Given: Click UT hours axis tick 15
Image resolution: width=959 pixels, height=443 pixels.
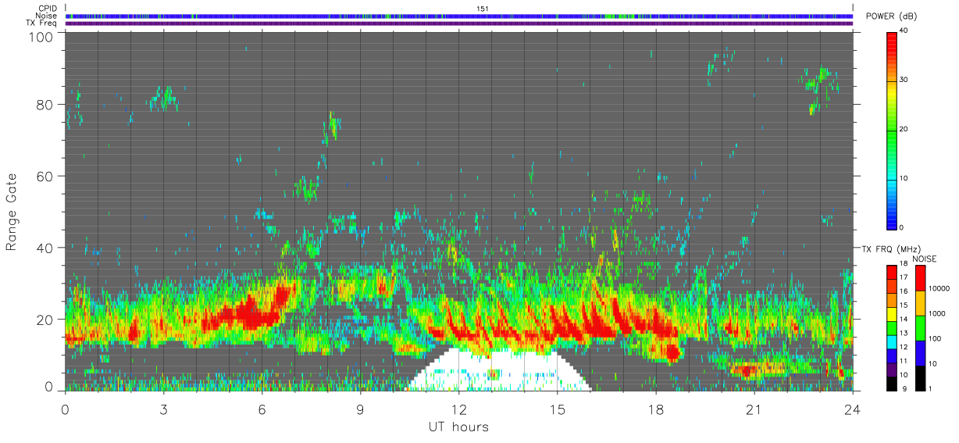Looking at the screenshot, I should (557, 409).
